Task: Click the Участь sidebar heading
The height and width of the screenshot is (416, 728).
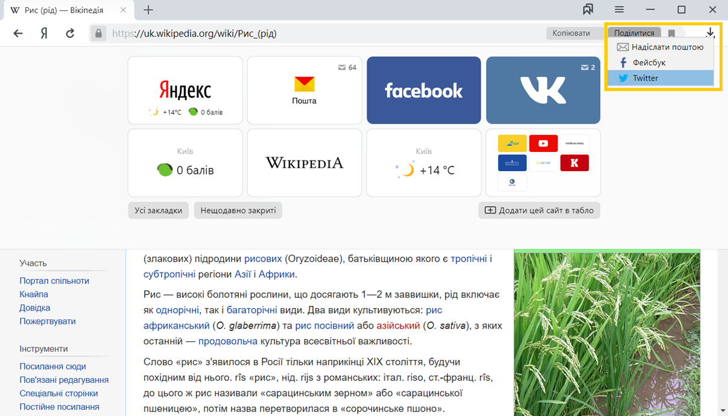Action: coord(33,263)
